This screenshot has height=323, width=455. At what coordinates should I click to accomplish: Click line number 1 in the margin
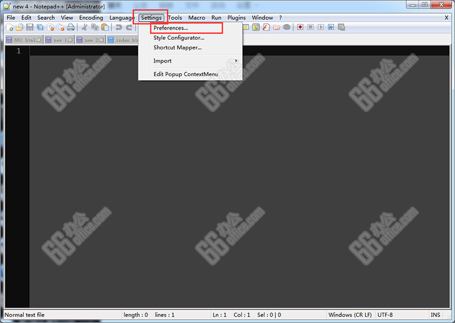pyautogui.click(x=19, y=51)
